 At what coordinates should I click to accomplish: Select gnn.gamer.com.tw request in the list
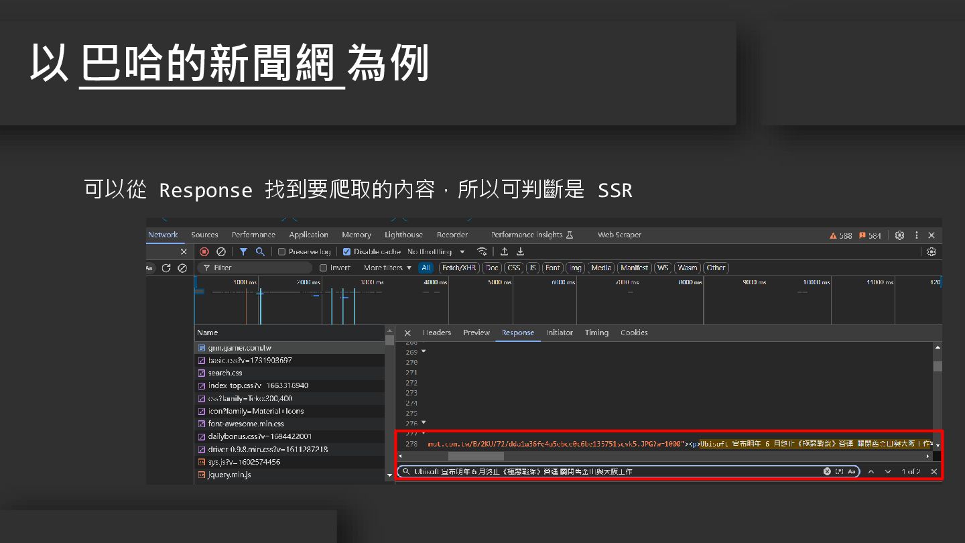239,348
